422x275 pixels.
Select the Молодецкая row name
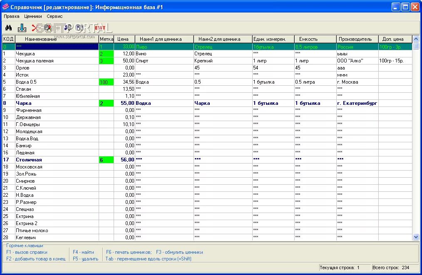coord(57,131)
